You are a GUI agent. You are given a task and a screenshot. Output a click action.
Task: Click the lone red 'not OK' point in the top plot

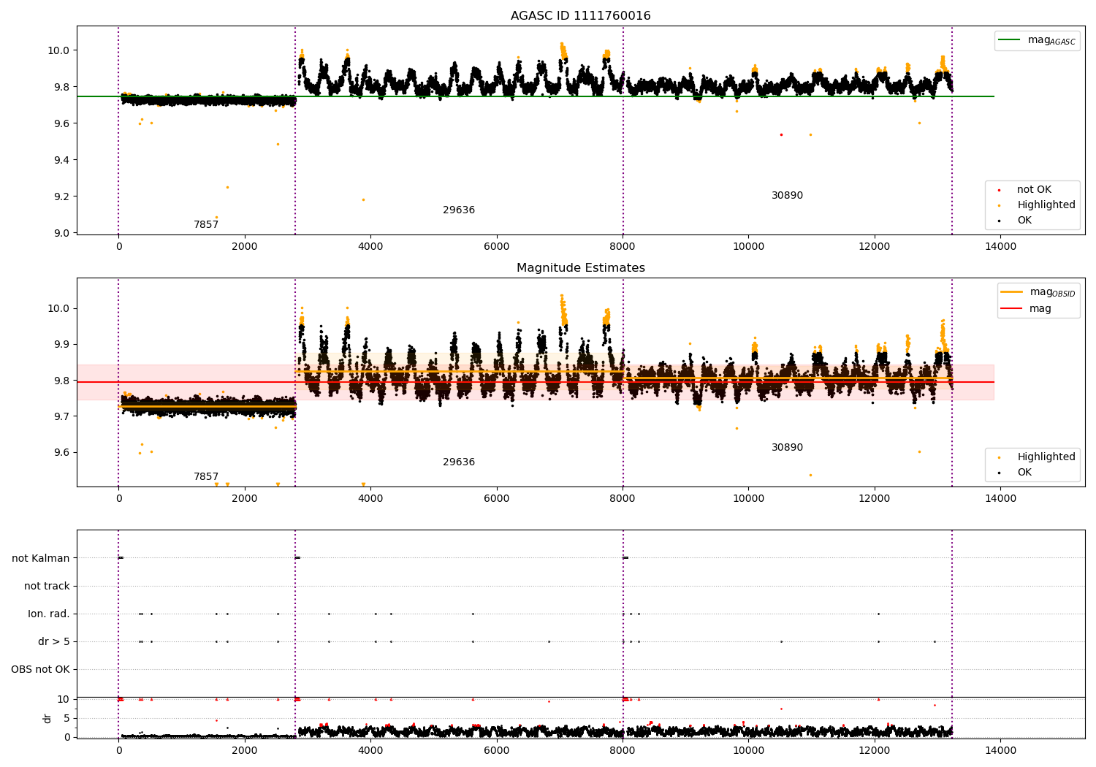point(781,134)
